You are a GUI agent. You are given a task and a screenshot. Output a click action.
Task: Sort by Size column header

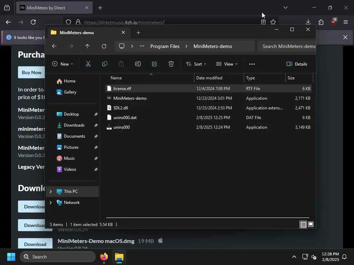tap(299, 78)
